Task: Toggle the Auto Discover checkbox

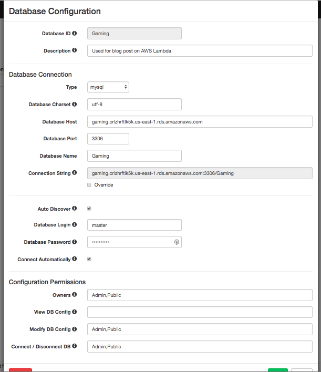Action: tap(89, 209)
